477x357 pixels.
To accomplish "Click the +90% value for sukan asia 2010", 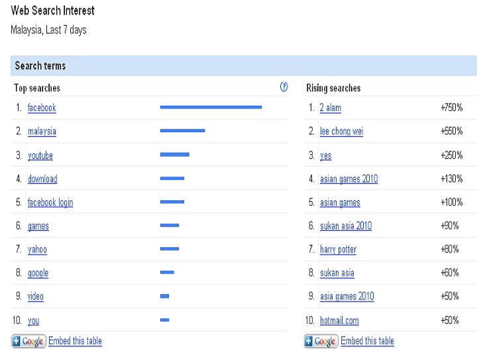I will 450,225.
